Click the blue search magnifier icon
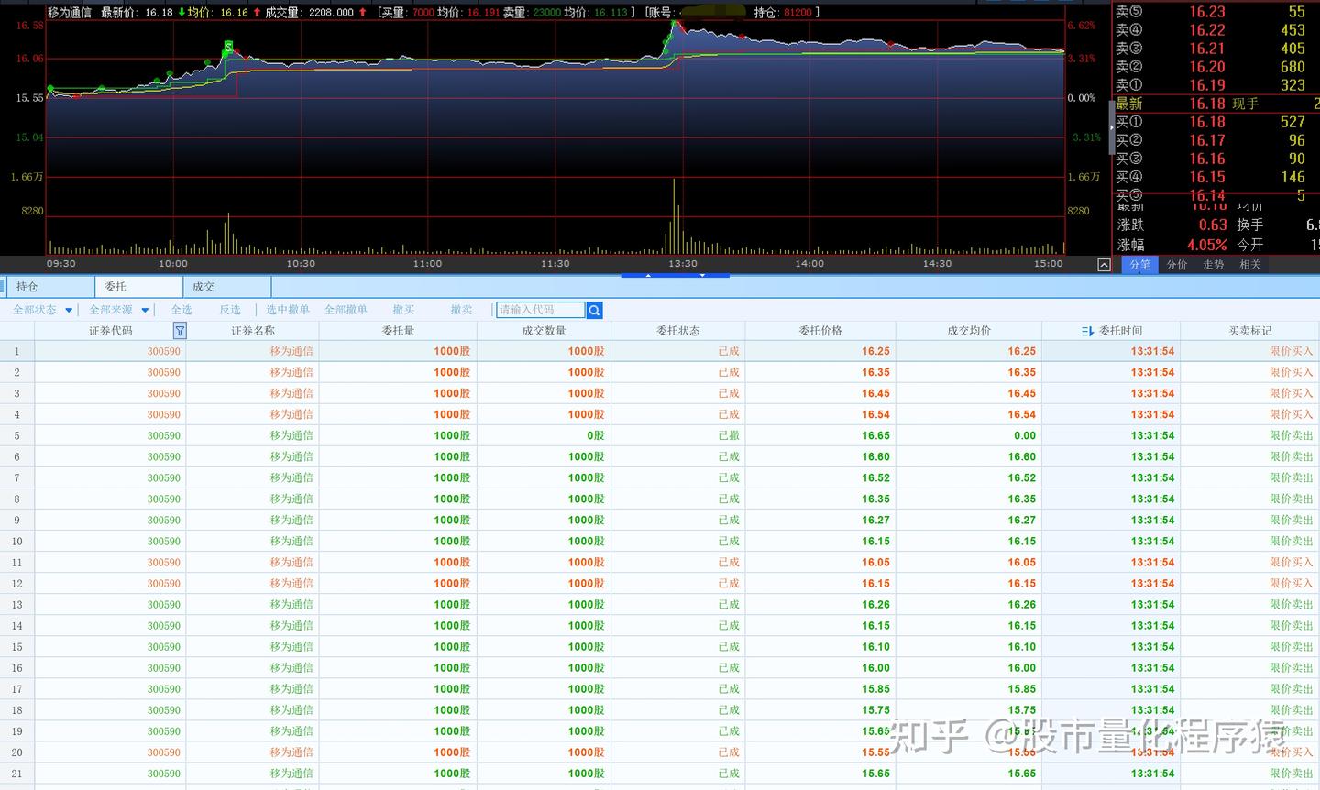1320x790 pixels. [594, 311]
